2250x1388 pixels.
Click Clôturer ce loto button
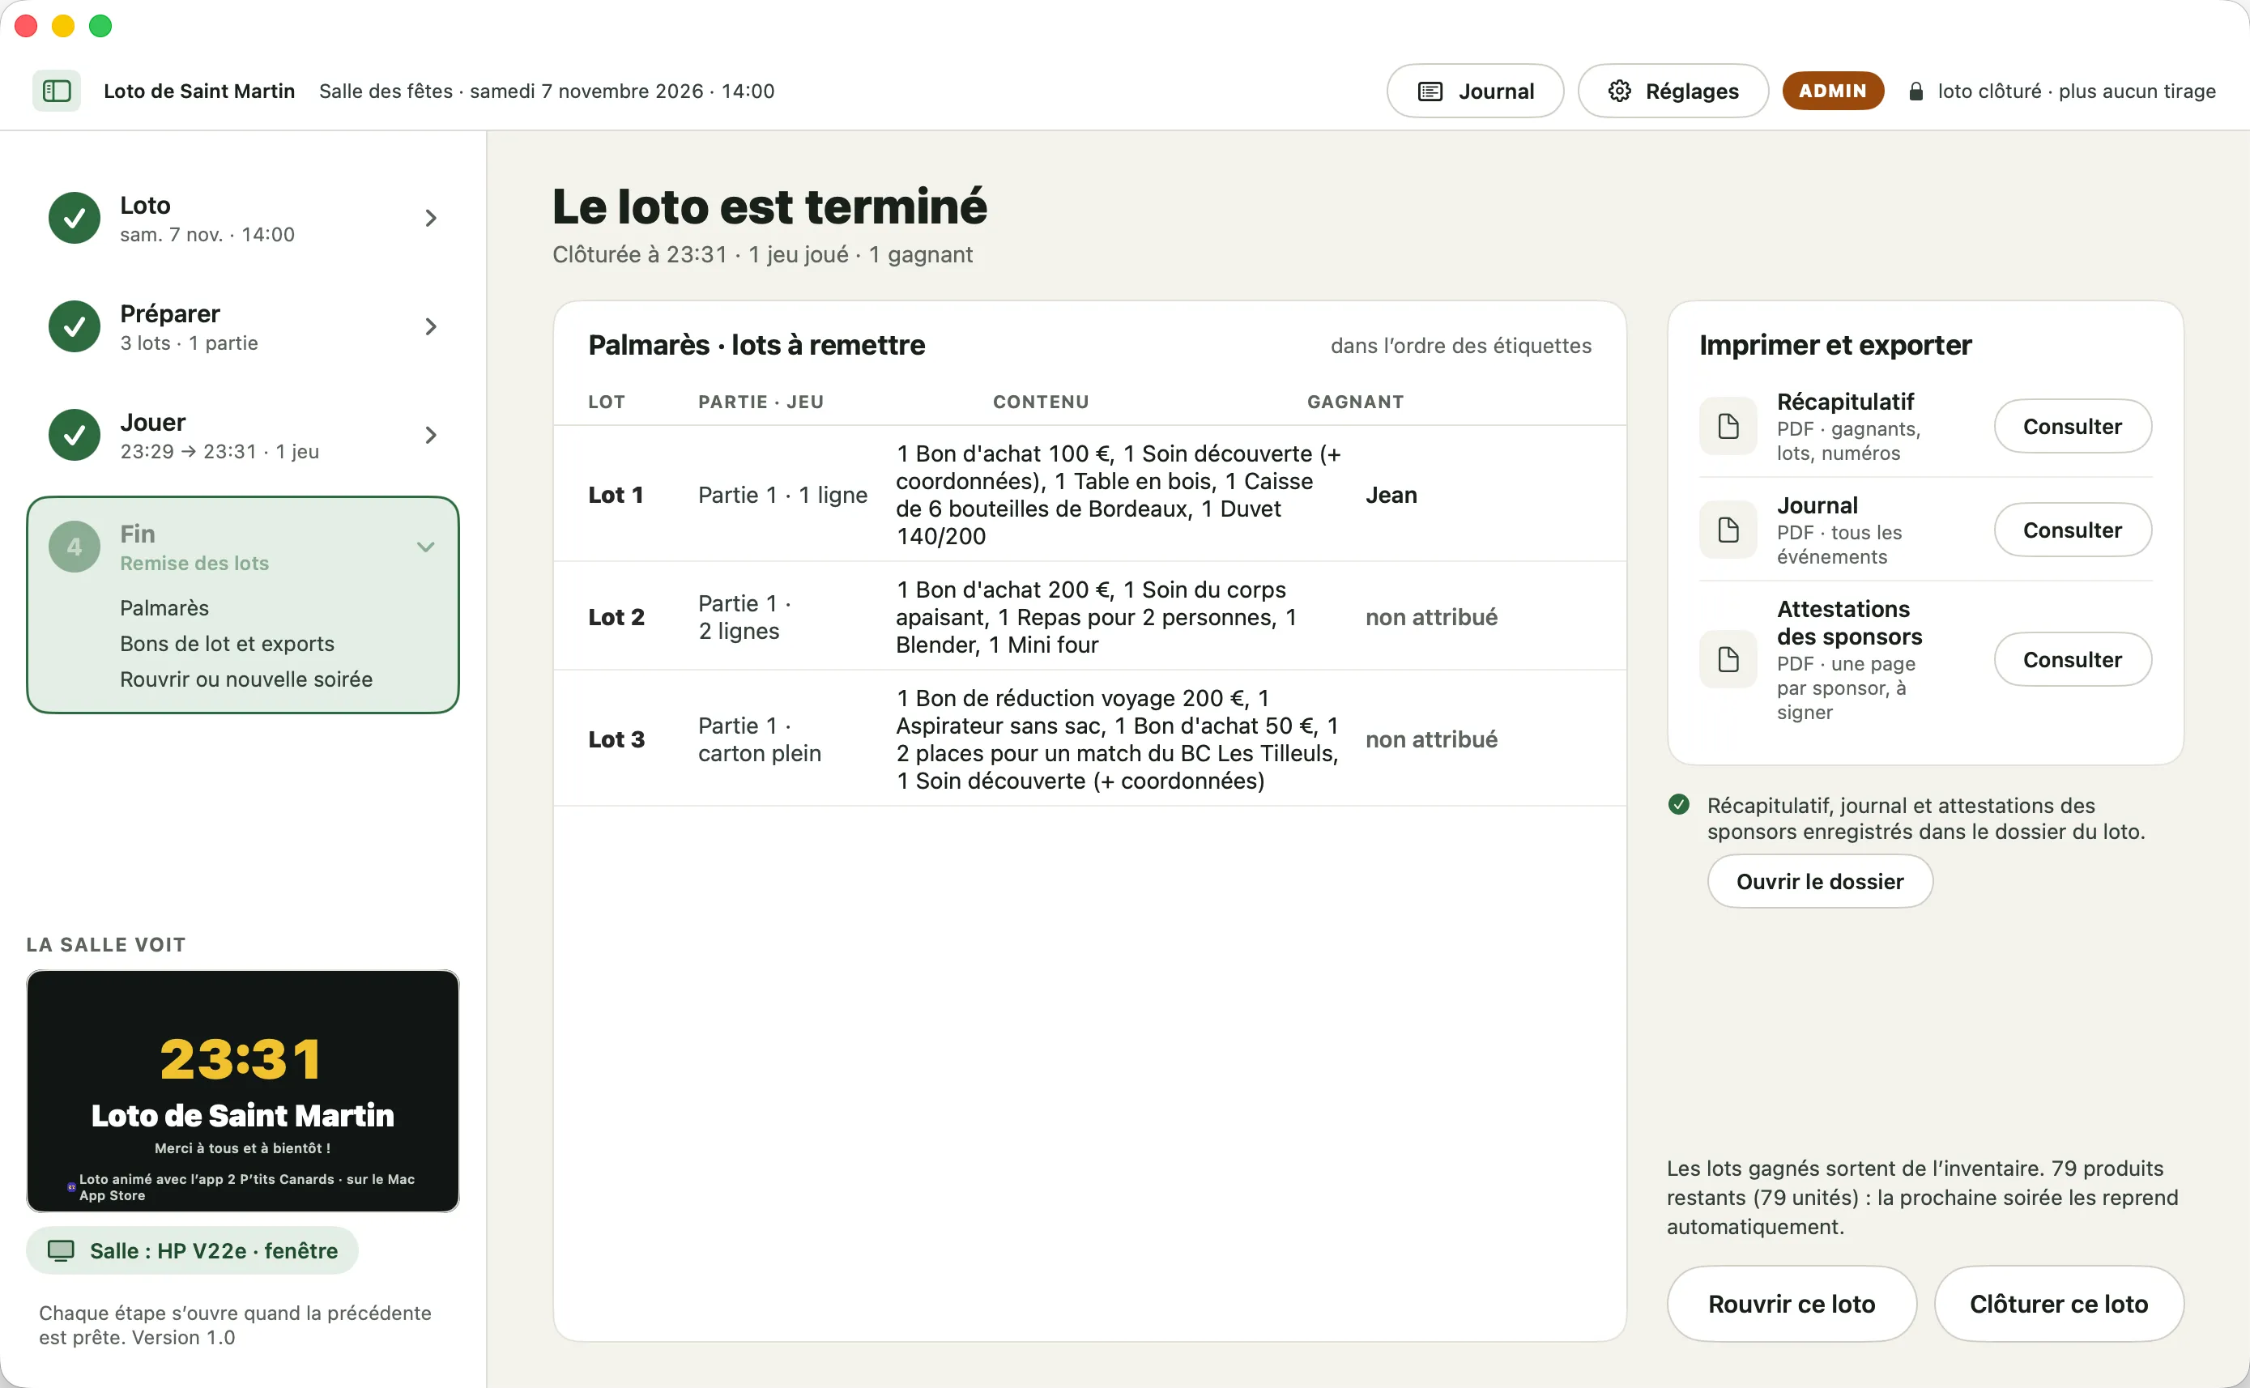click(x=2058, y=1304)
